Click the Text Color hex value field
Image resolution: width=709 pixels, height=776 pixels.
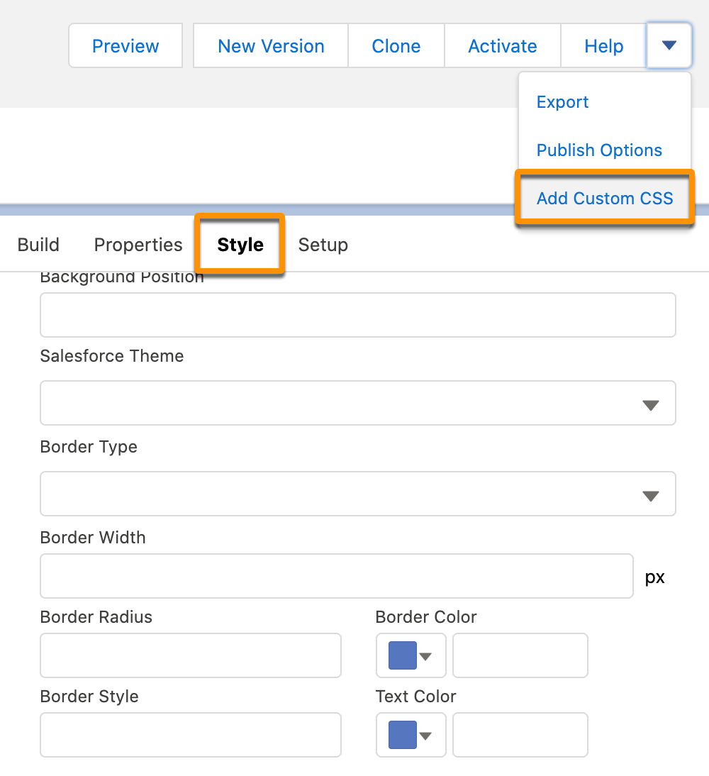pyautogui.click(x=520, y=735)
